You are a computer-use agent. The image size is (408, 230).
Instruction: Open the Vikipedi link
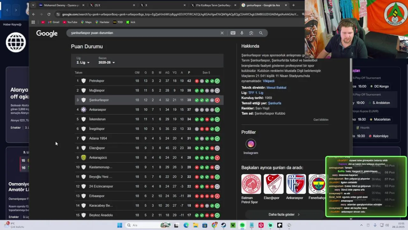pos(268,81)
